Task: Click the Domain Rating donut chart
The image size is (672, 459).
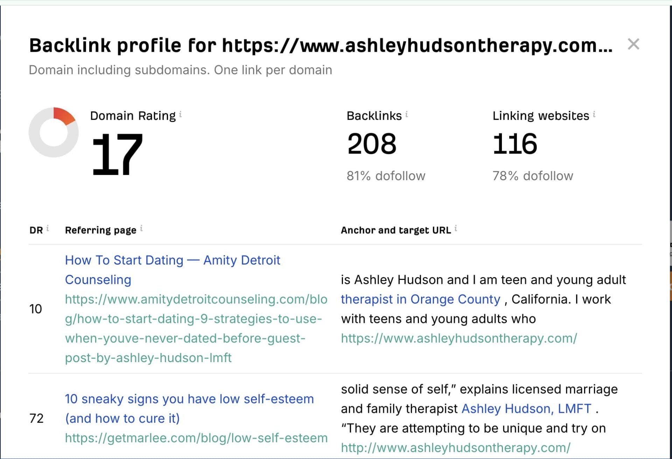Action: 54,132
